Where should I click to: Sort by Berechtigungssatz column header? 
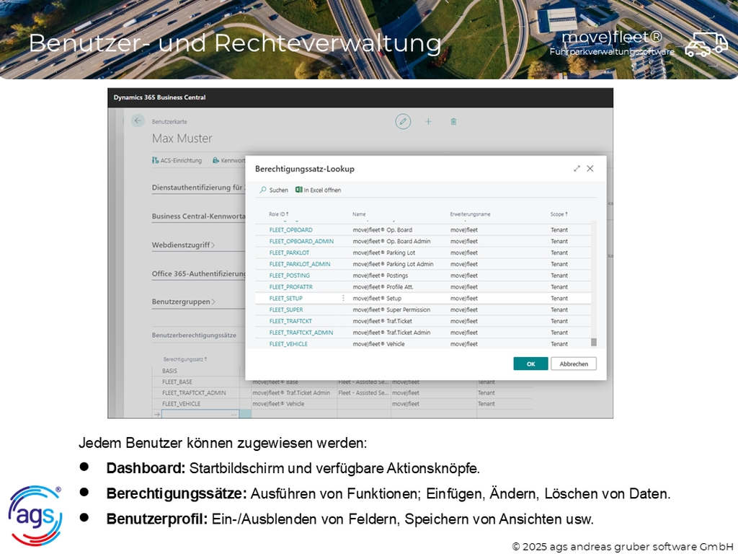point(185,359)
